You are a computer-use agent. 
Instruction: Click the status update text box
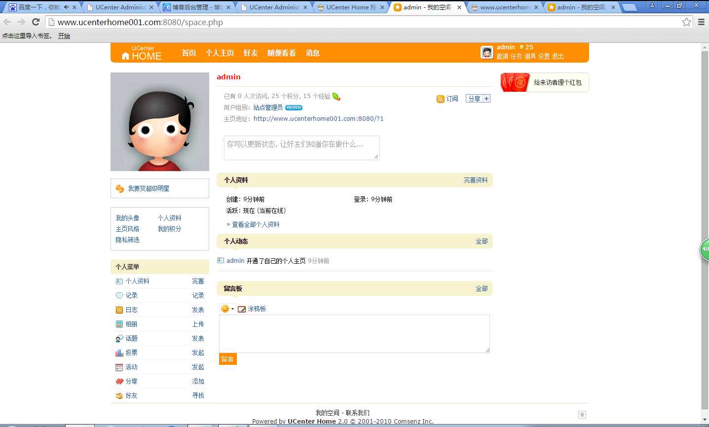[x=302, y=148]
